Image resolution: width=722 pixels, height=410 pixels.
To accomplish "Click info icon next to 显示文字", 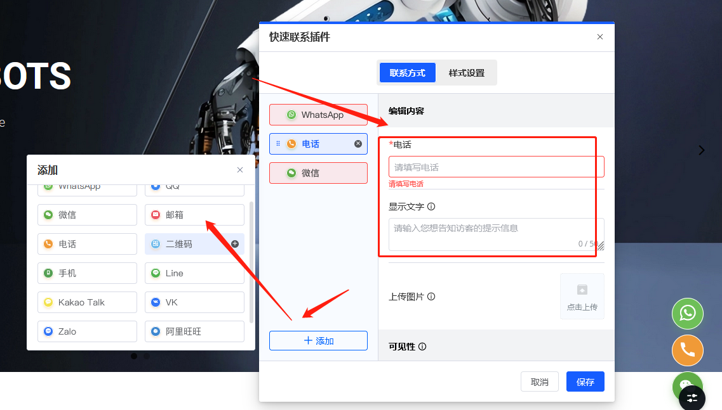I will tap(431, 207).
